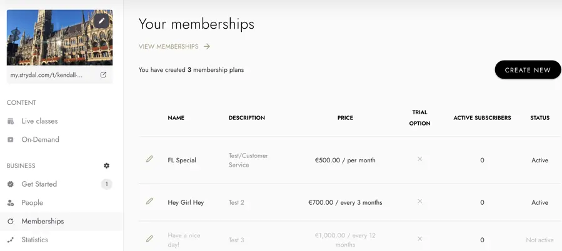Go to the Statistics page
The width and height of the screenshot is (562, 251).
[x=34, y=240]
